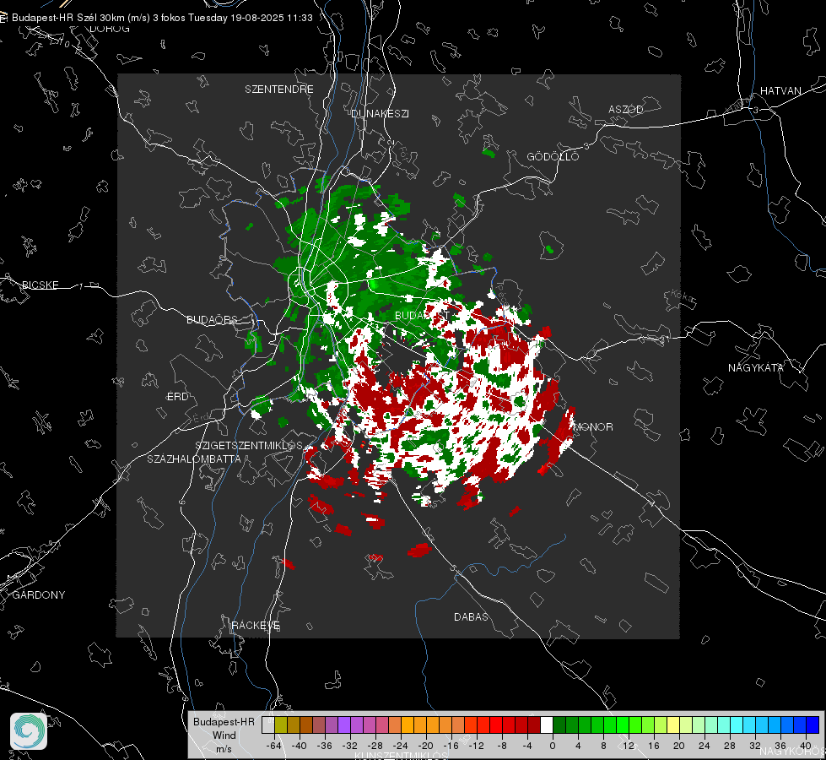Viewport: 826px width, 760px height.
Task: Click the ASZÓD city label
Action: [626, 109]
